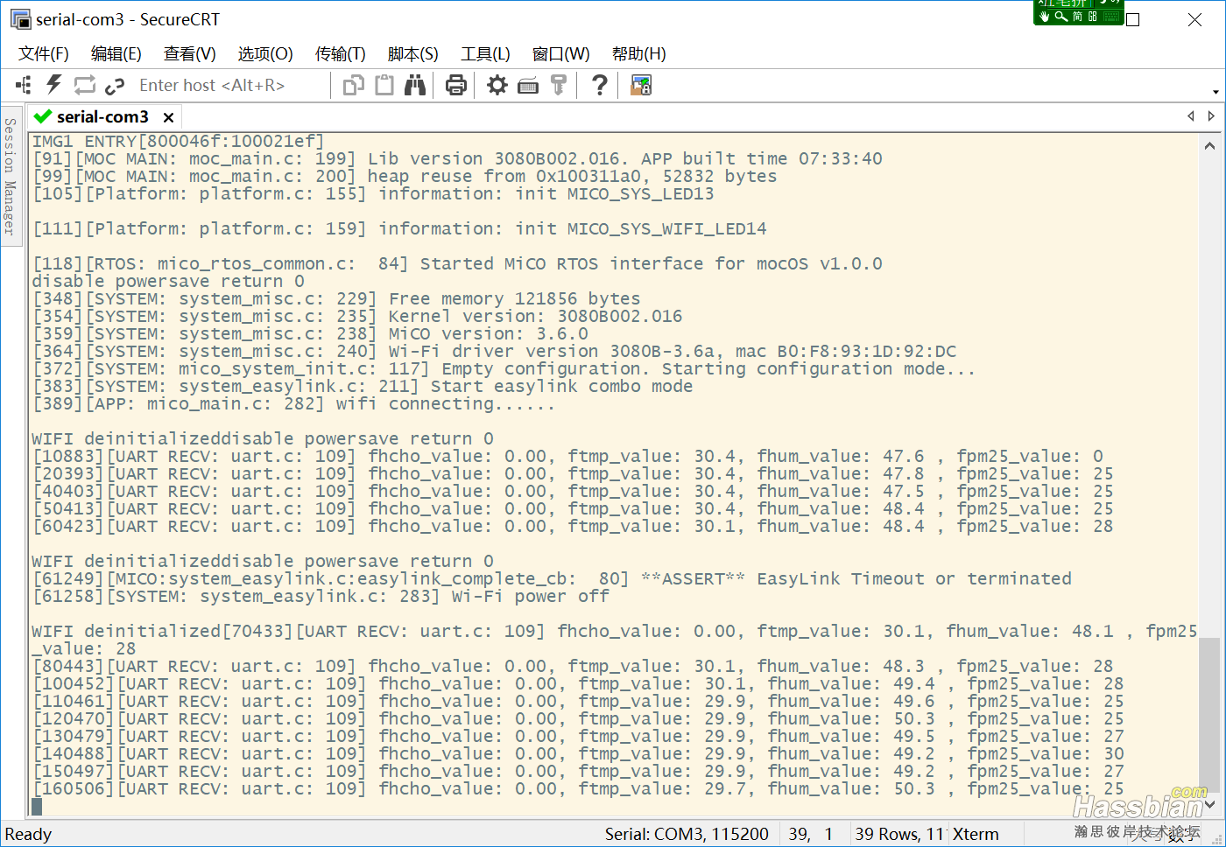This screenshot has width=1226, height=847.
Task: Open Find with the binoculars icon
Action: [415, 85]
